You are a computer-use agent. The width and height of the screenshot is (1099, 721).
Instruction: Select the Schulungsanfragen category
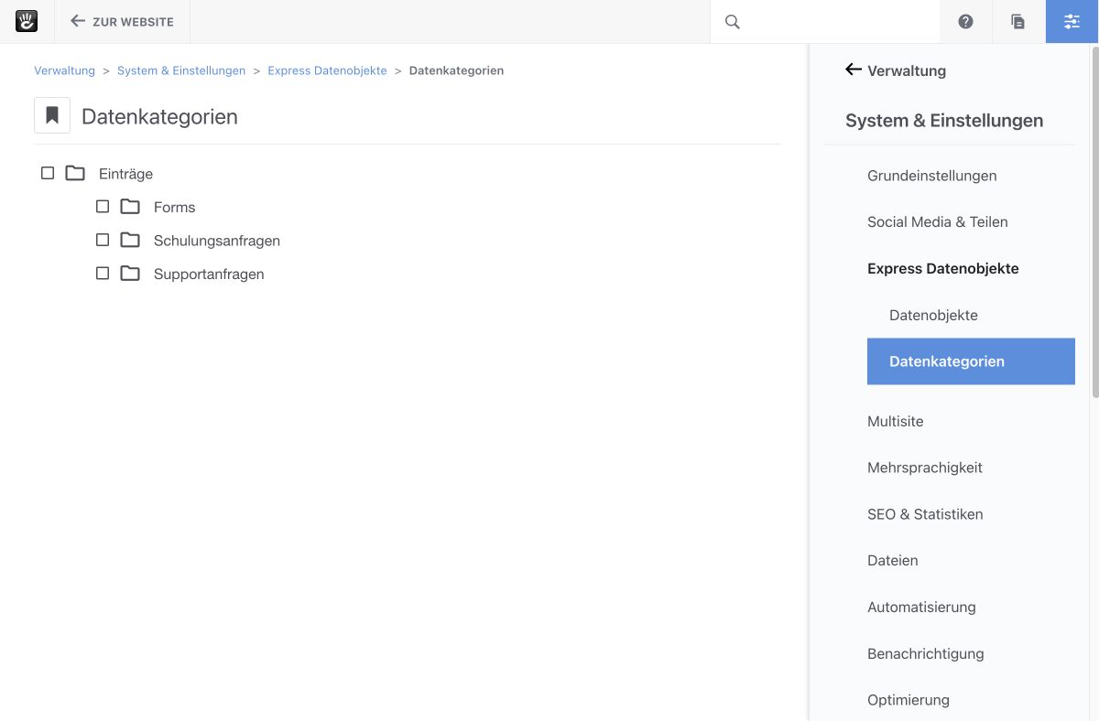tap(217, 241)
